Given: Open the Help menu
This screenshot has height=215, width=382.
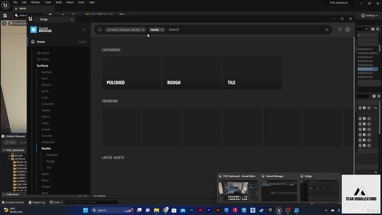Looking at the screenshot, I should coord(91,2).
